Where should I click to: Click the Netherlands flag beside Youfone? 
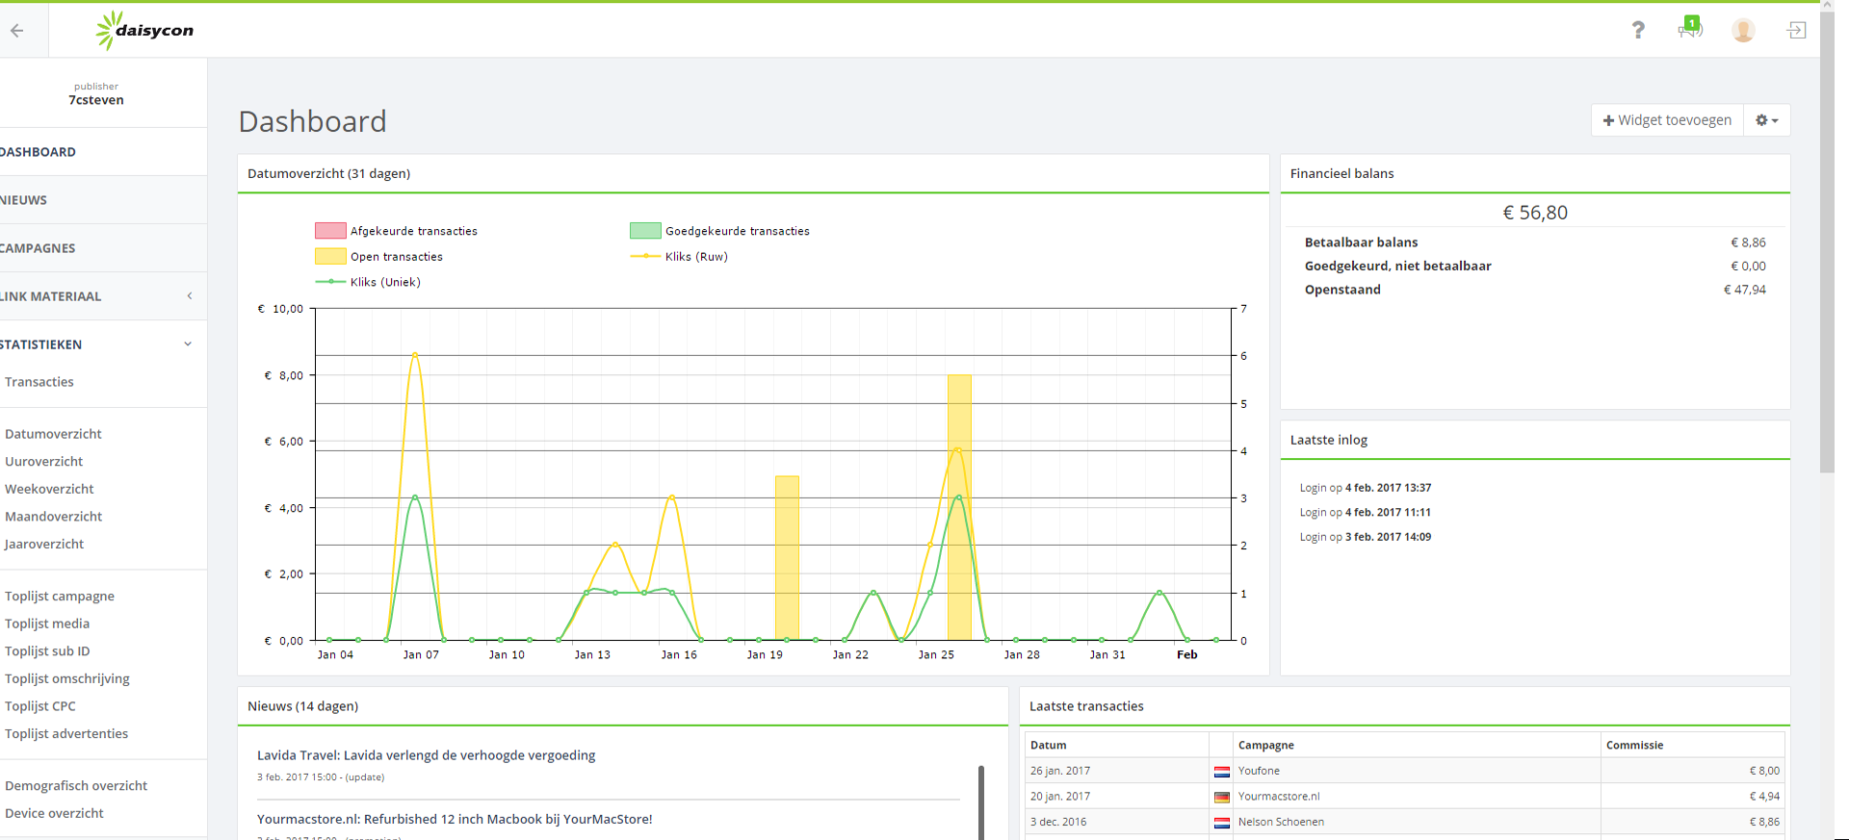coord(1222,772)
